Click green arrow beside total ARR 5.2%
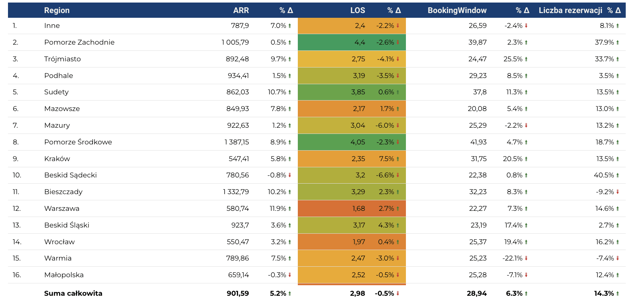This screenshot has height=303, width=629. (x=290, y=294)
